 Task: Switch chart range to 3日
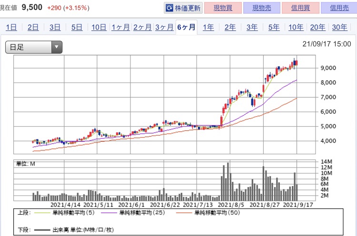55,27
